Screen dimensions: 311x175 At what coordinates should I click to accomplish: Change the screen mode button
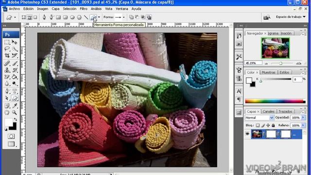[x=11, y=144]
